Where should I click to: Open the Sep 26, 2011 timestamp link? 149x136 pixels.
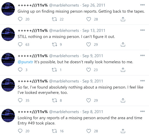(94, 5)
